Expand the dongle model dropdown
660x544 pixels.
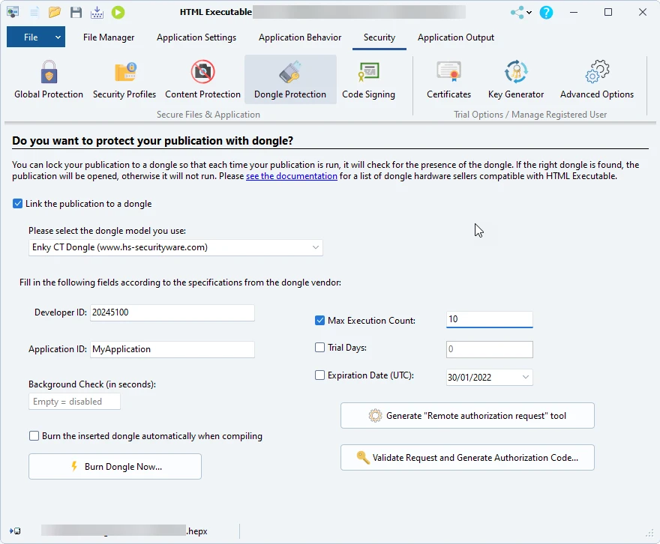pyautogui.click(x=315, y=247)
